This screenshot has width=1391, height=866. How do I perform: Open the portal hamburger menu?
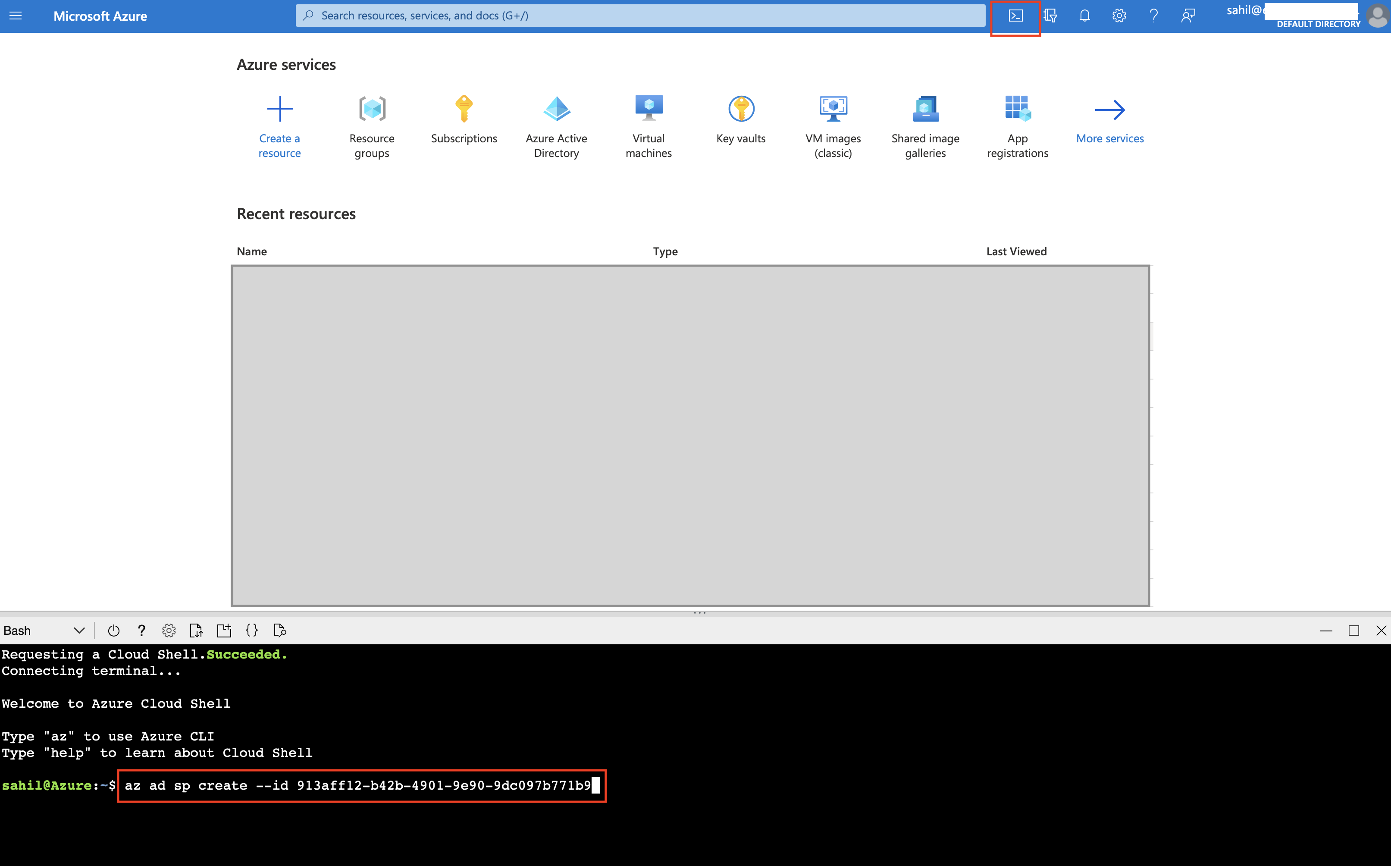(16, 16)
